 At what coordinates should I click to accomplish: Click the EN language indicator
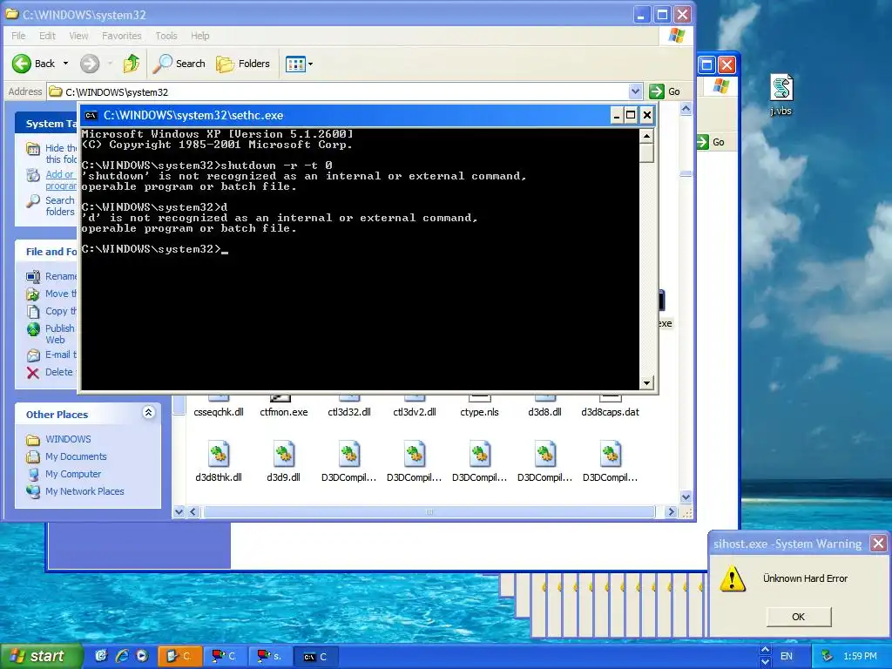point(787,657)
